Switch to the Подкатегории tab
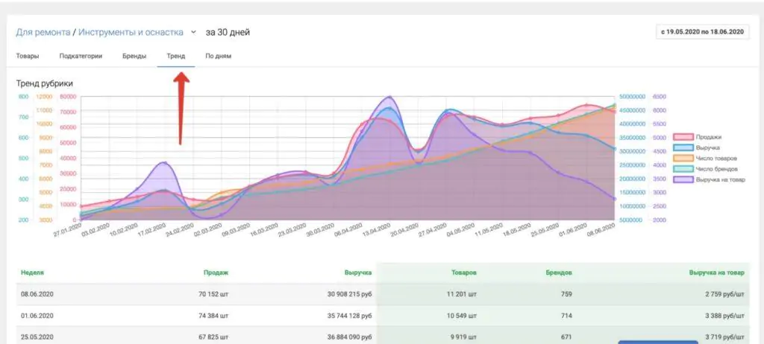 [x=81, y=56]
